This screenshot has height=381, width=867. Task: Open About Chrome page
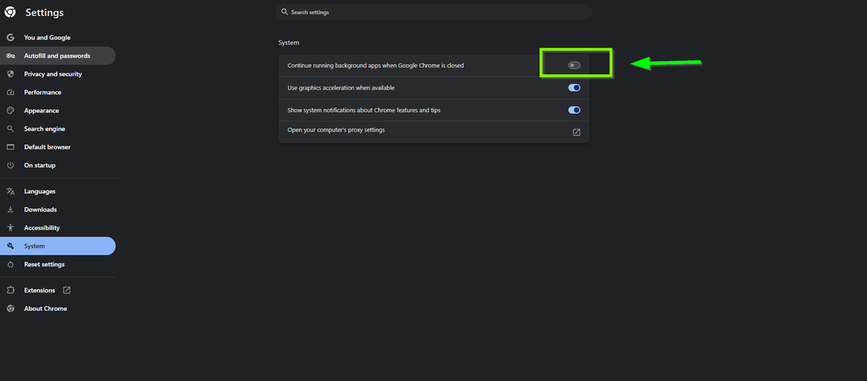[58, 308]
